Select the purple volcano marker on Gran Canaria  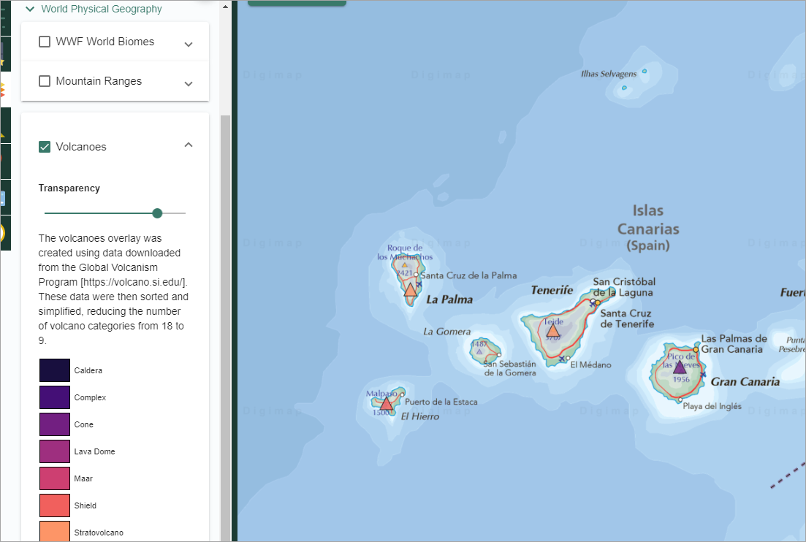click(680, 367)
